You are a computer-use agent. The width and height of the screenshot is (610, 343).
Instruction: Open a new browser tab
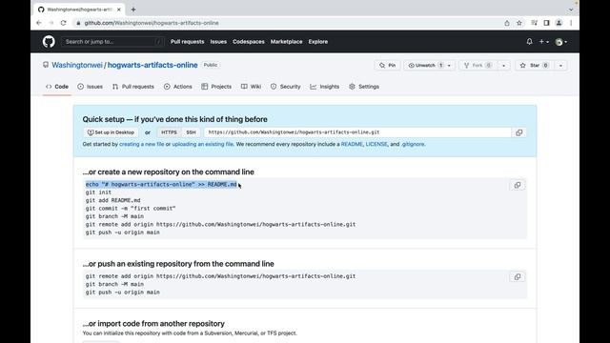coord(133,10)
